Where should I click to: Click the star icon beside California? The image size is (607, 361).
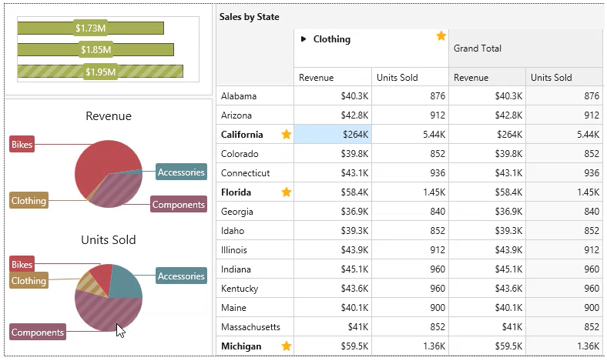[x=287, y=135]
